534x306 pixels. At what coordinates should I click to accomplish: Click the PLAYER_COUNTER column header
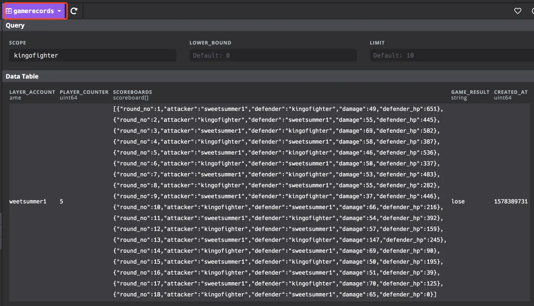click(x=84, y=92)
